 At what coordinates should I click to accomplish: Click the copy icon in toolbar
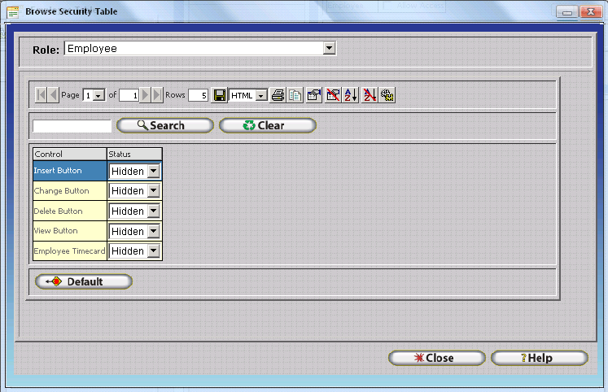coord(295,95)
